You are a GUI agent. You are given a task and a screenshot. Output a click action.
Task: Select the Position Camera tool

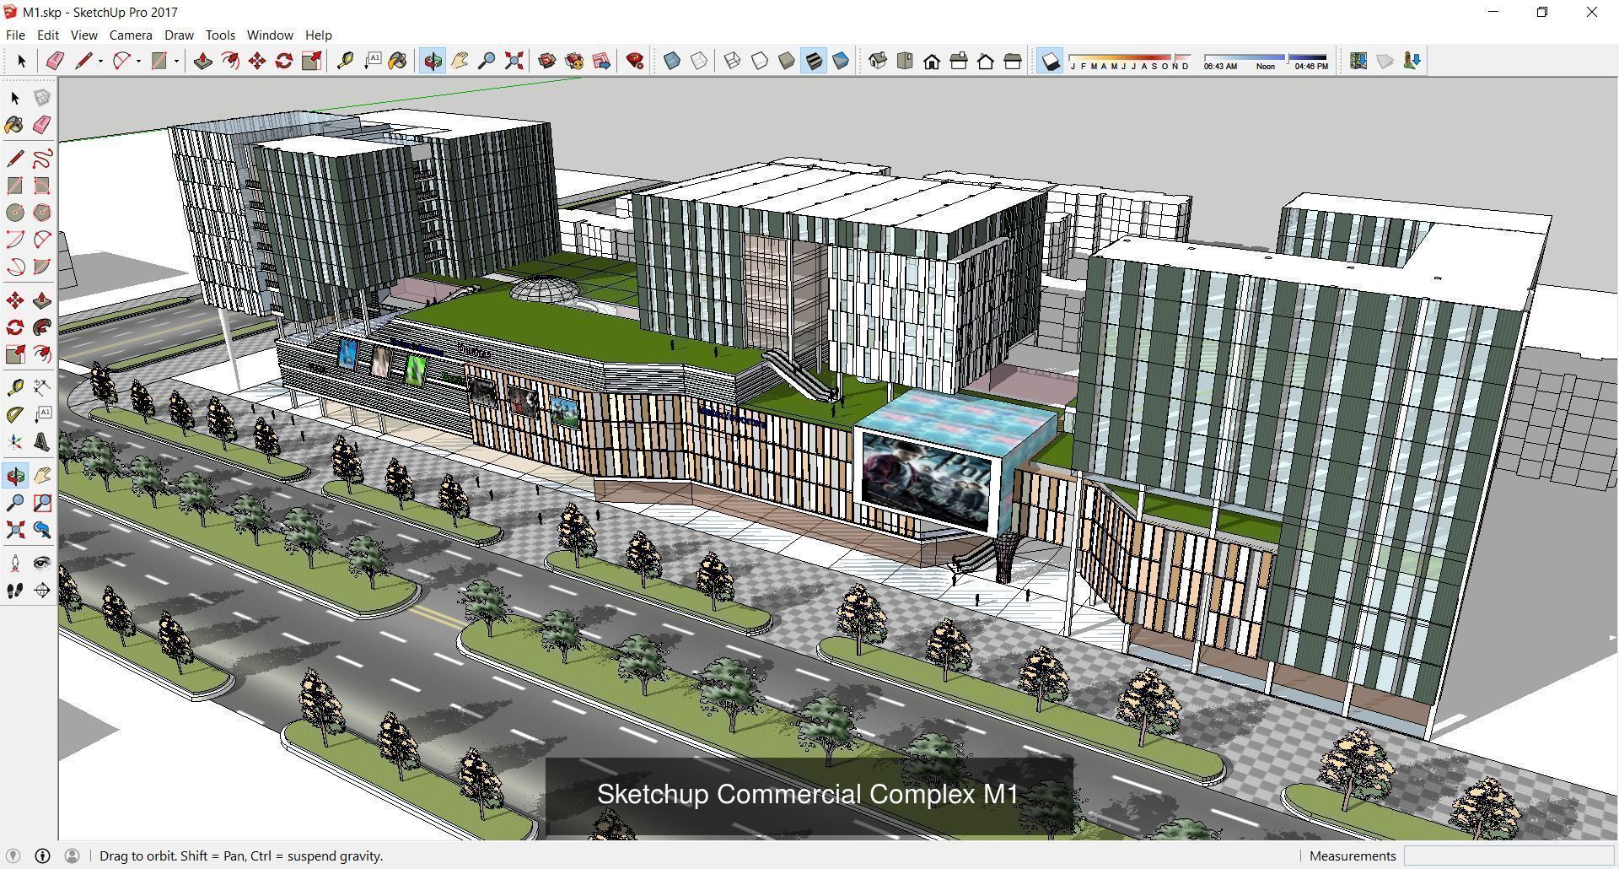pos(15,564)
